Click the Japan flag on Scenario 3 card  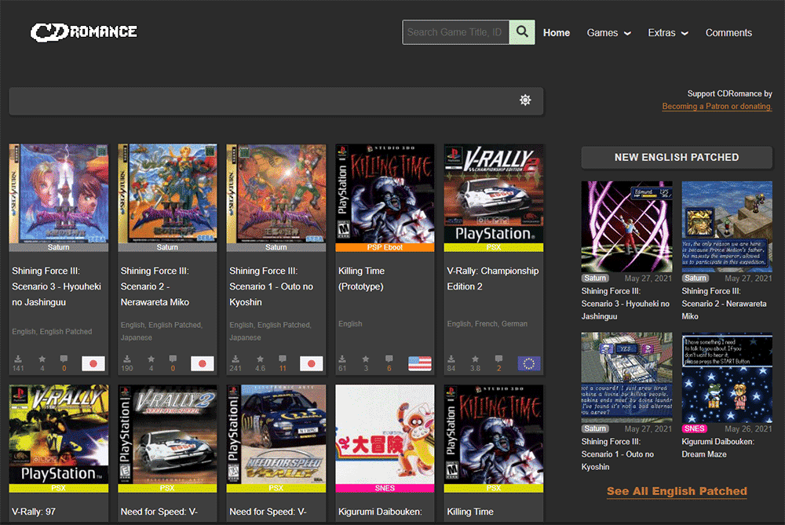93,363
